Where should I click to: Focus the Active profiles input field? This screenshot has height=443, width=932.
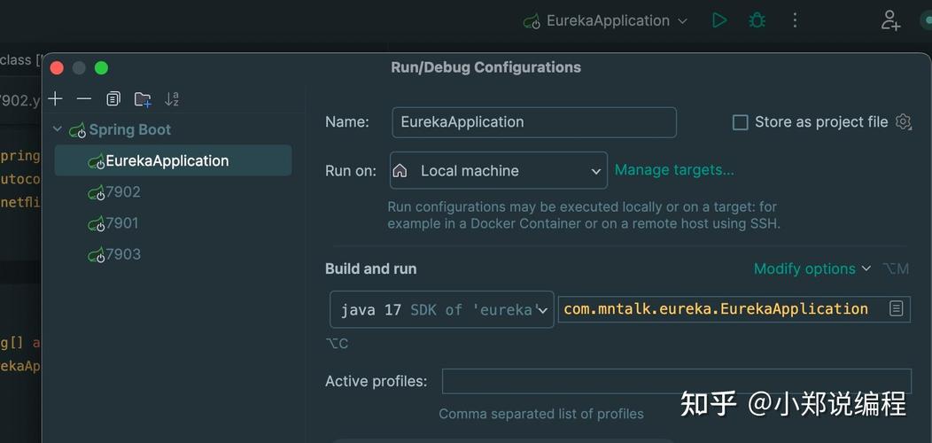[x=677, y=381]
